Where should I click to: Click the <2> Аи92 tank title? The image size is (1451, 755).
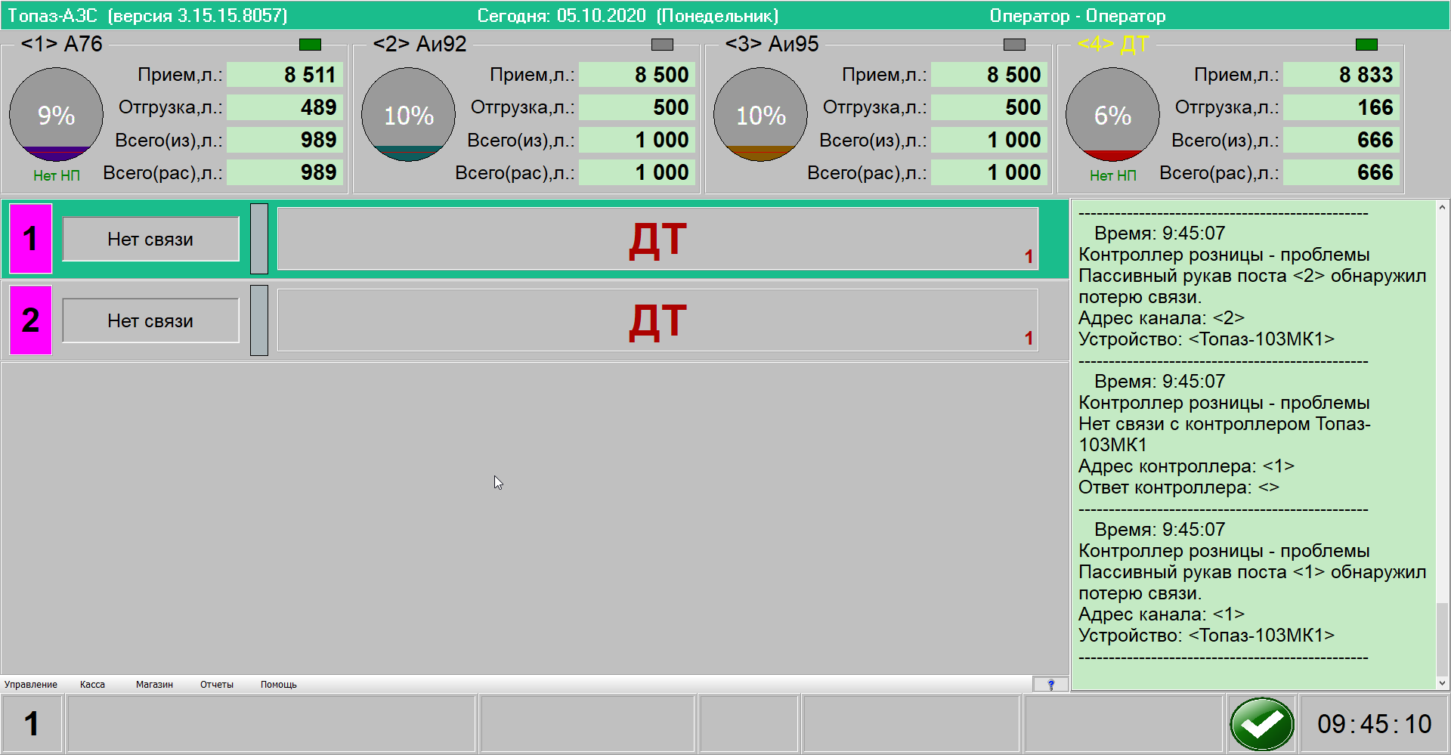tap(420, 44)
